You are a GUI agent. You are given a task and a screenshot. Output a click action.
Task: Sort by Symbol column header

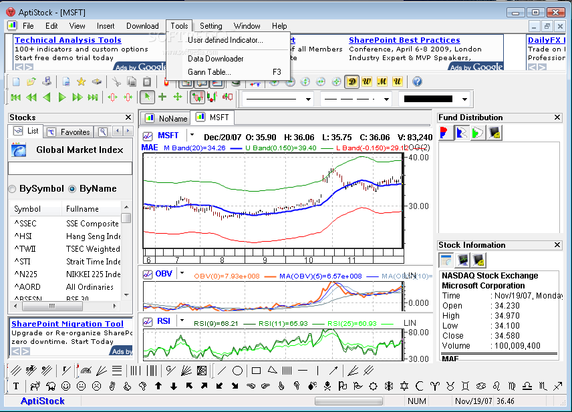(35, 209)
